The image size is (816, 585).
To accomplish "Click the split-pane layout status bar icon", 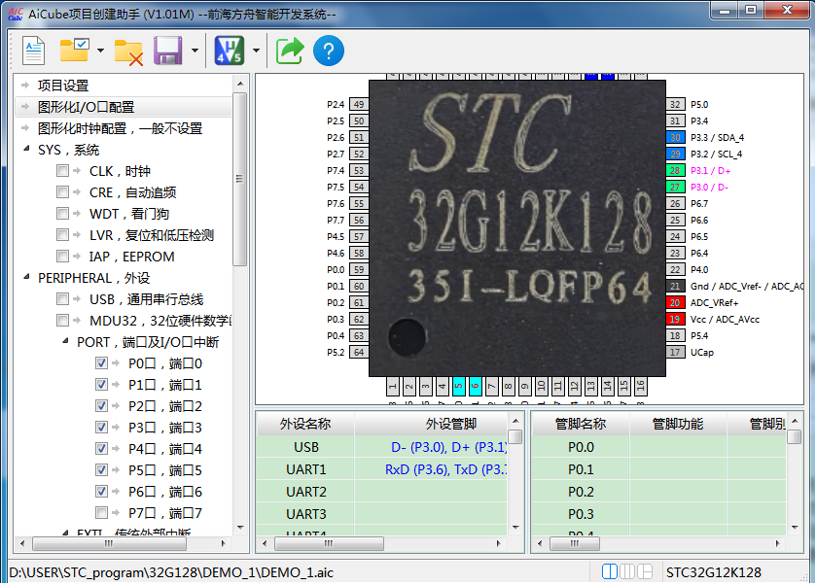I will click(645, 571).
